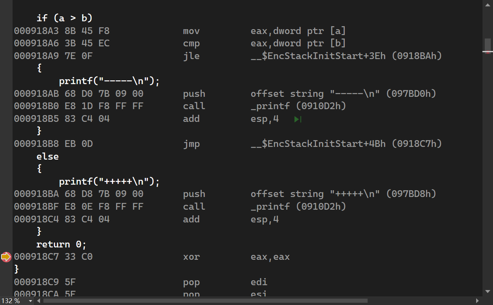Click the vertical scrollbar up arrow

pos(487,4)
